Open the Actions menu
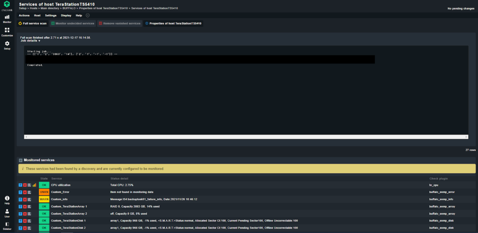Viewport: 478px width, 233px height. [x=24, y=15]
